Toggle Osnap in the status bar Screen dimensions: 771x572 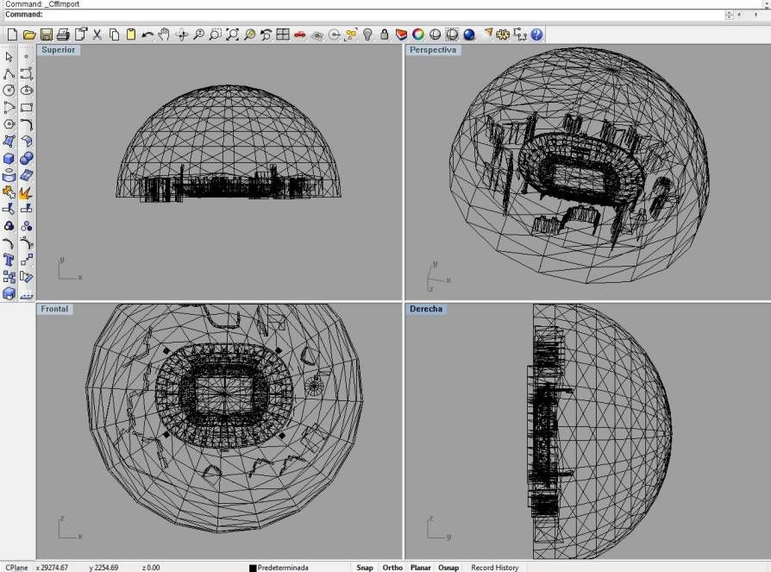click(448, 567)
